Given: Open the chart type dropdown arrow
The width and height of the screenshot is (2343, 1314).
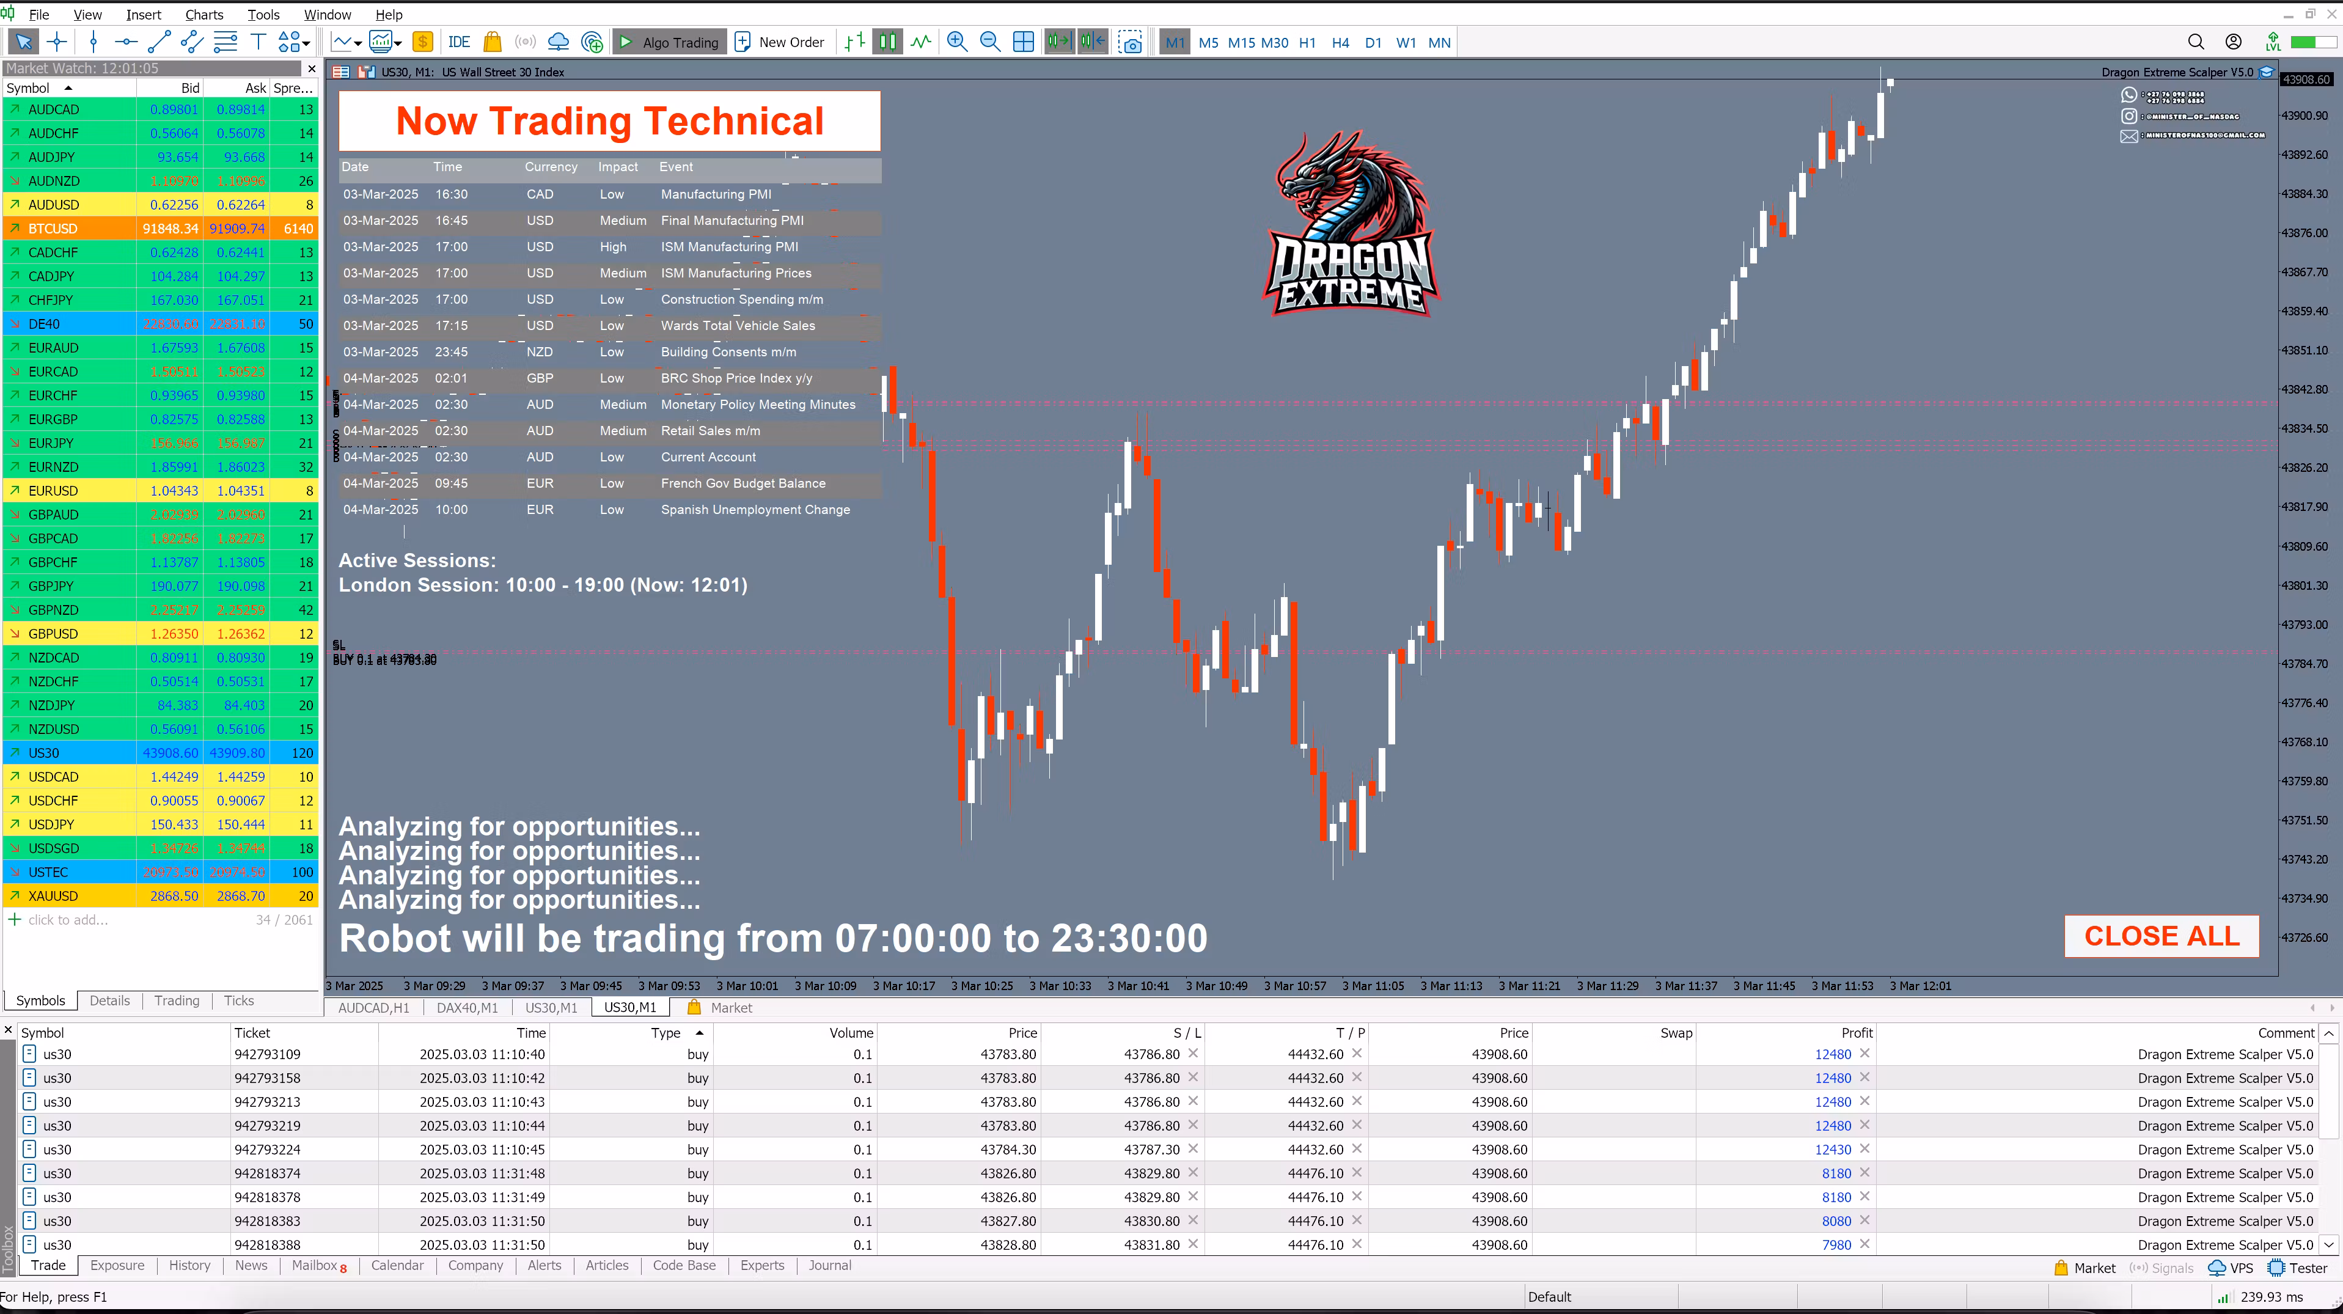Looking at the screenshot, I should (358, 43).
